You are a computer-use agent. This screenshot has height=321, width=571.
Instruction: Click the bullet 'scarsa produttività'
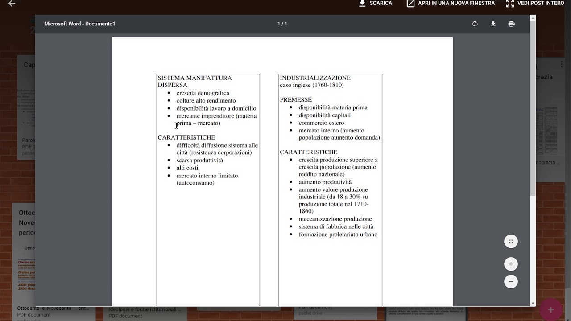pyautogui.click(x=200, y=160)
